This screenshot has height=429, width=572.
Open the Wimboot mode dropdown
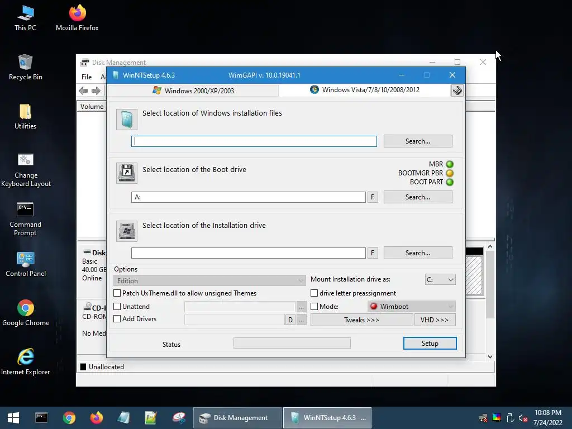[x=412, y=307]
